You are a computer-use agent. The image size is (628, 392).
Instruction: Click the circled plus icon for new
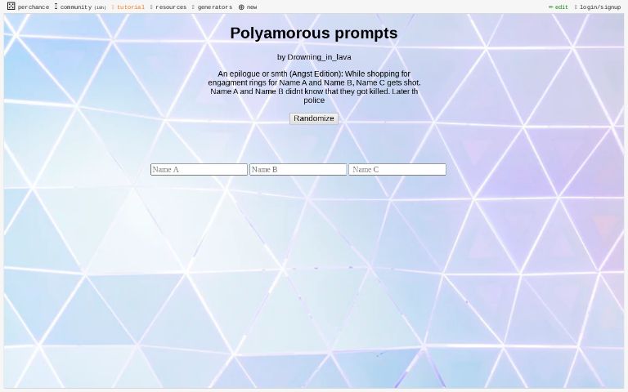point(241,7)
